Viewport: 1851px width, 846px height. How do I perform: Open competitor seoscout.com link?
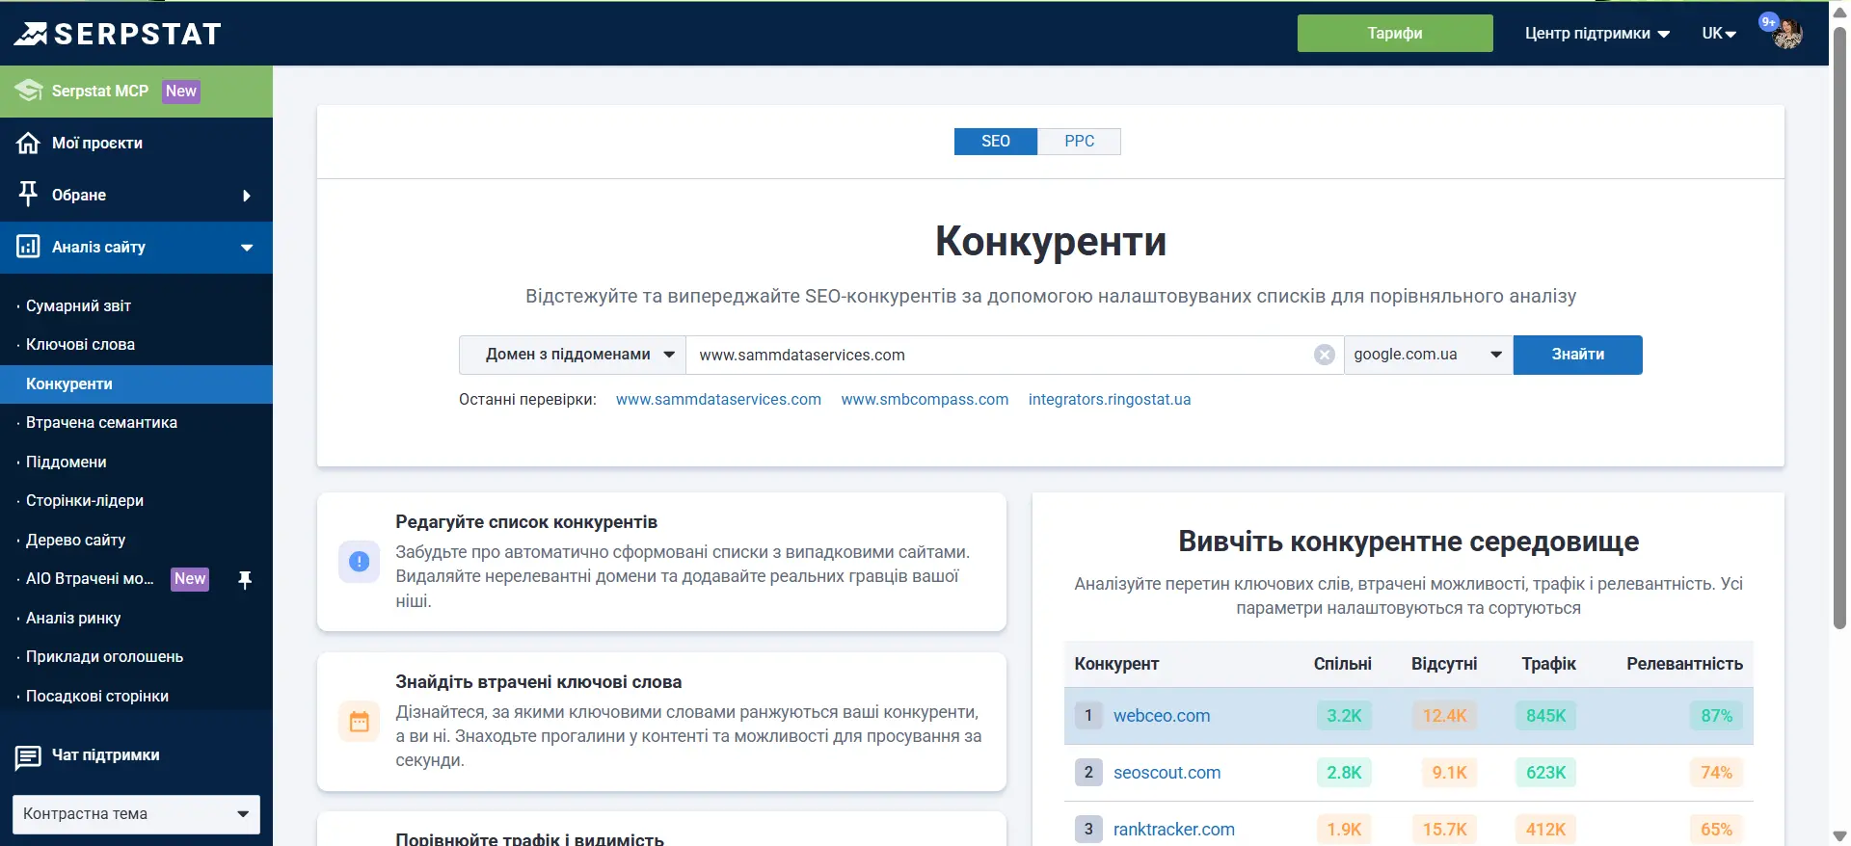click(1167, 773)
